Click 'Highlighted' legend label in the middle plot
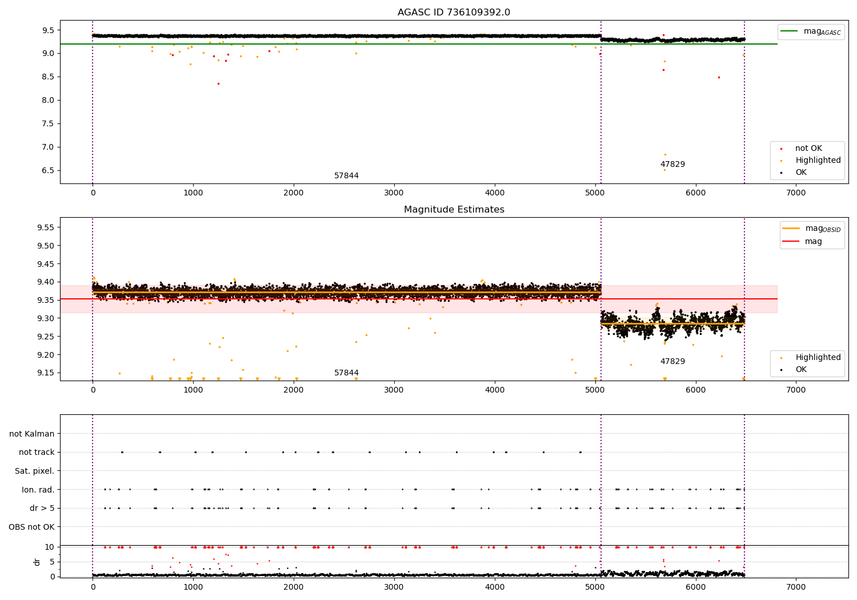 818,358
